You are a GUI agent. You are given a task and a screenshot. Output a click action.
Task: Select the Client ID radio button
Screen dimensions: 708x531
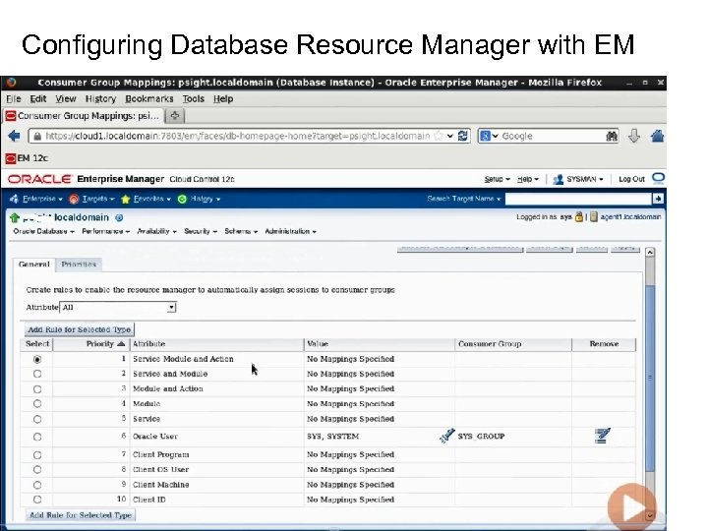click(x=37, y=500)
